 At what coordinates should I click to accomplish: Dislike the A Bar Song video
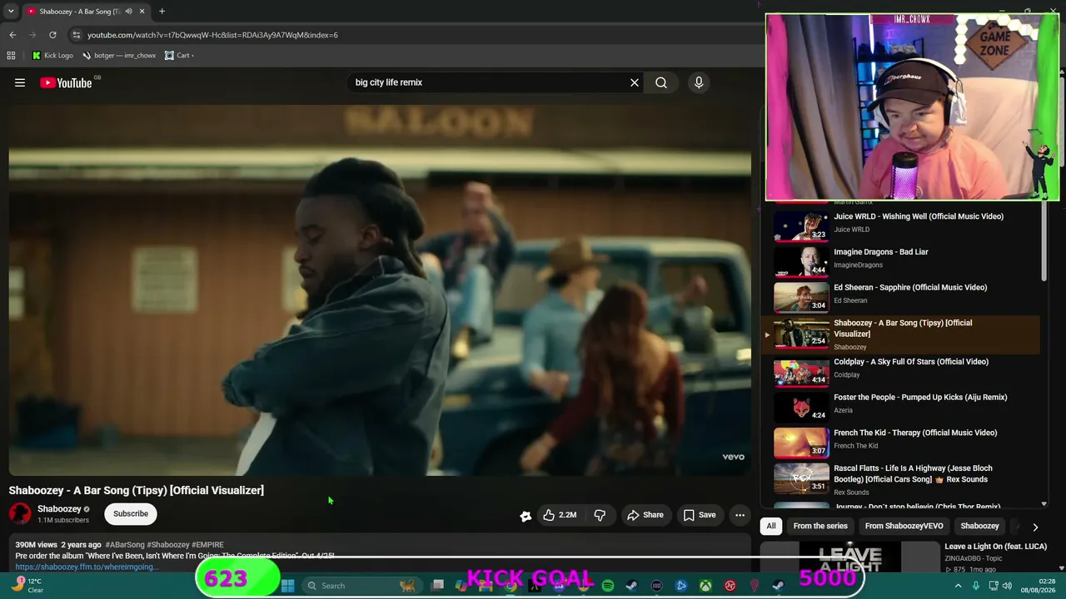tap(600, 515)
